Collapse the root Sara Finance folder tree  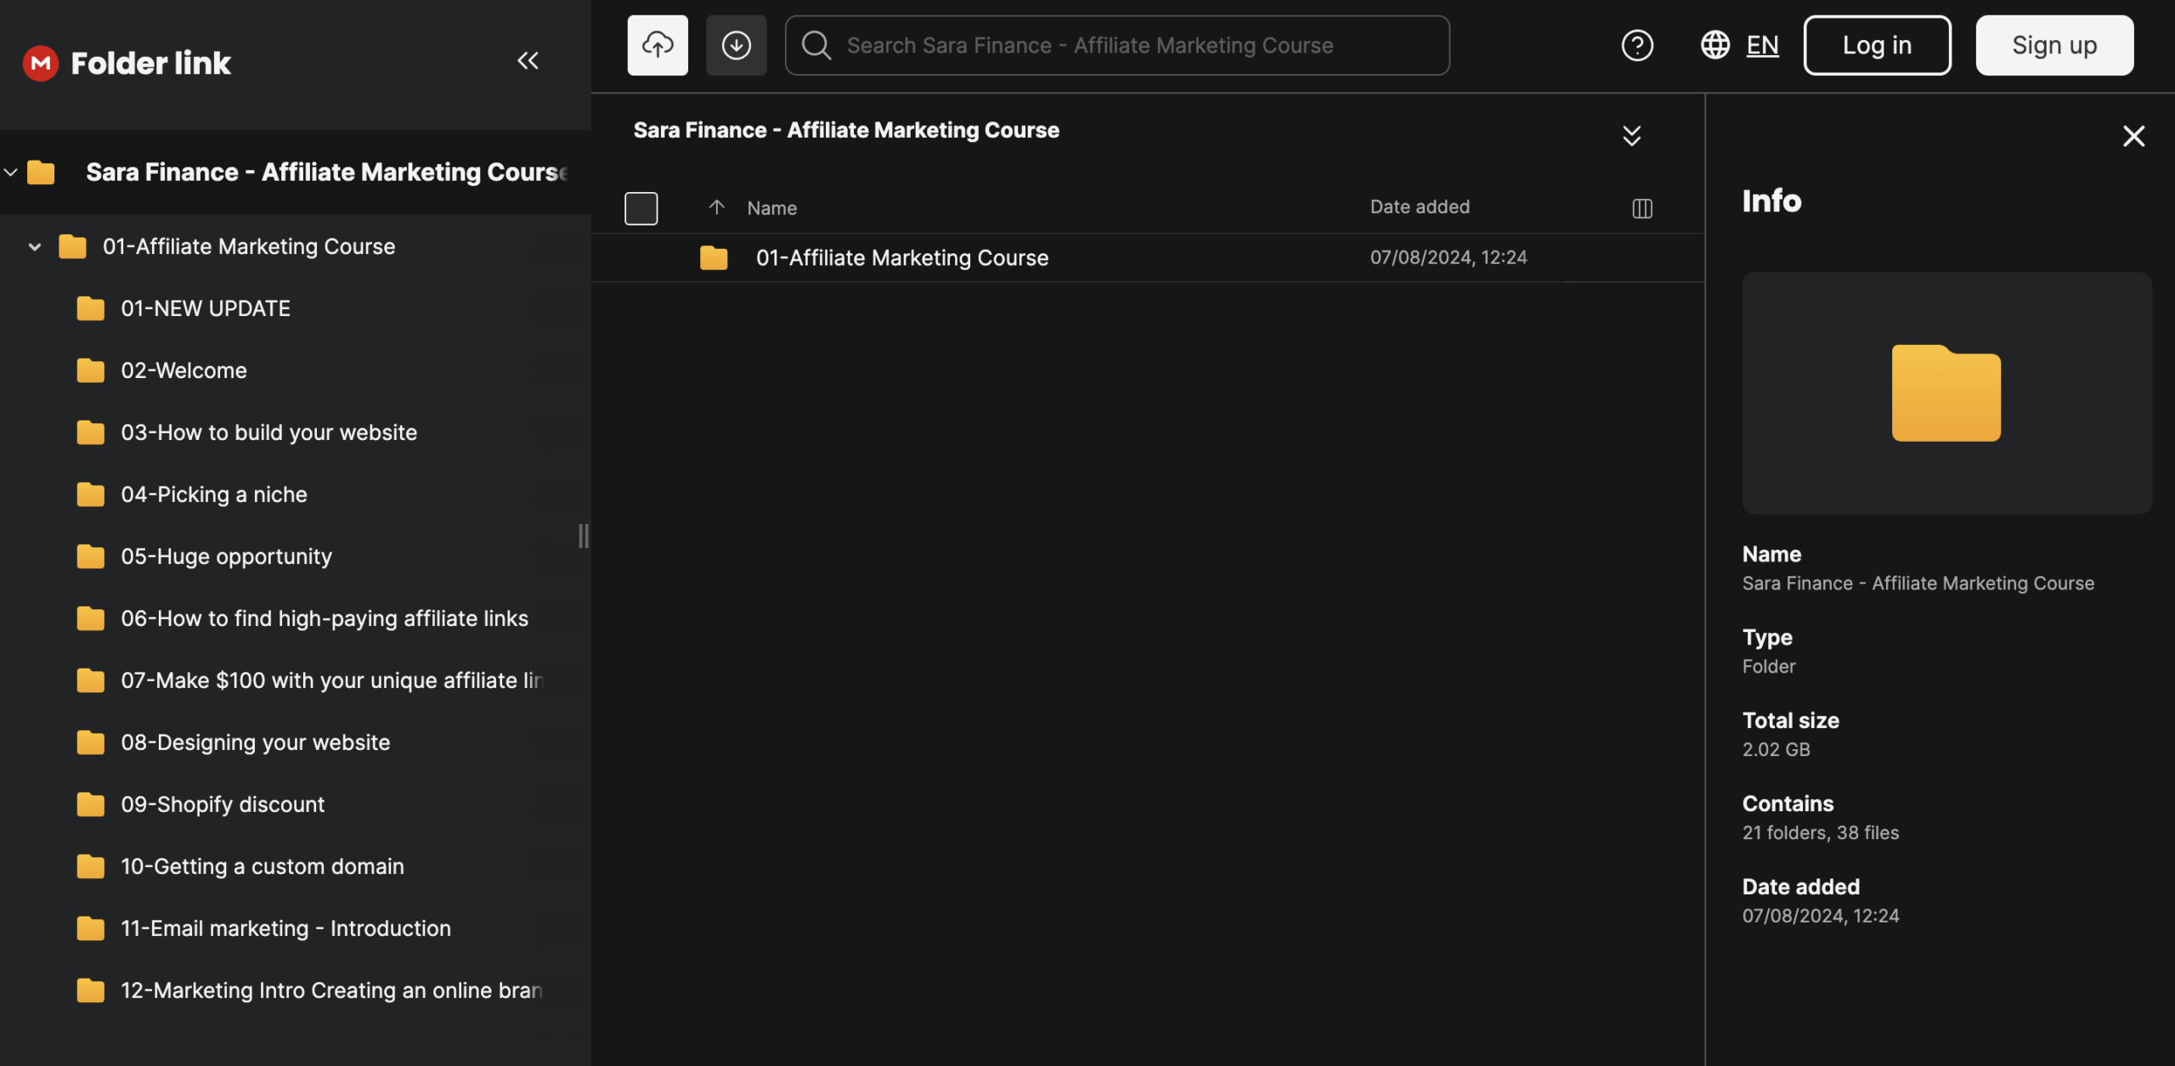click(x=11, y=172)
